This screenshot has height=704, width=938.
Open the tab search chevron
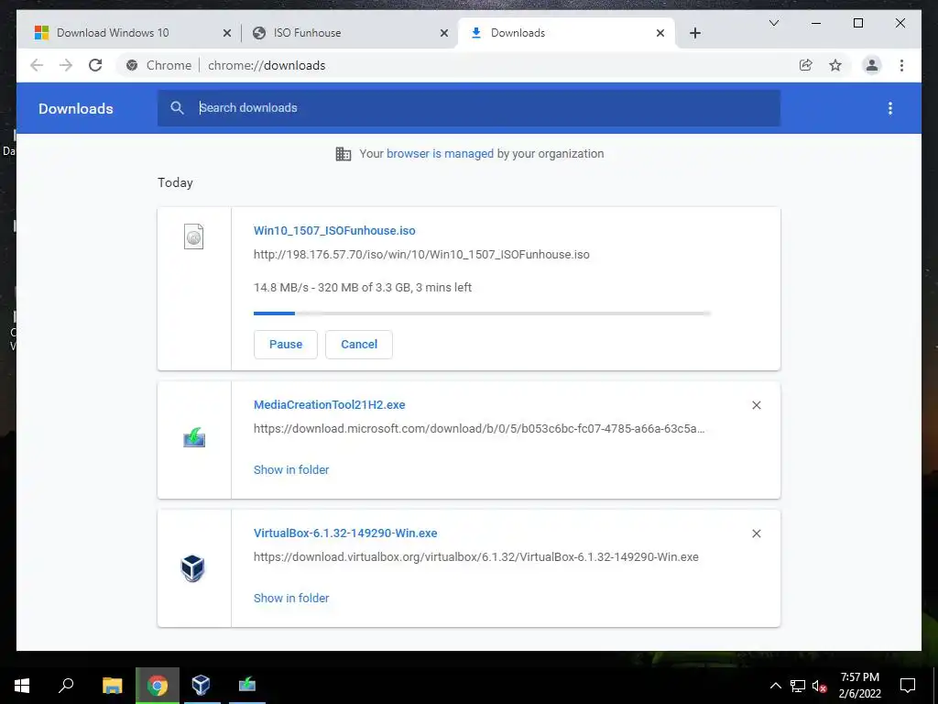tap(773, 23)
